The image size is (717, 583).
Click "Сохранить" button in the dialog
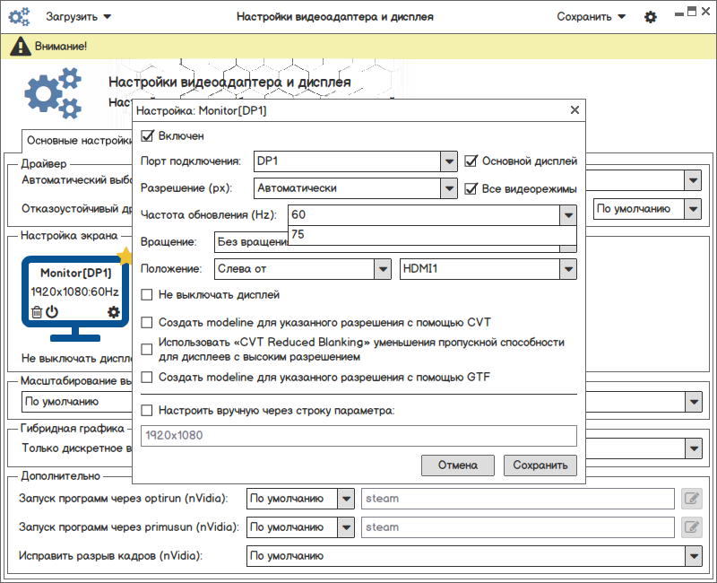(540, 466)
